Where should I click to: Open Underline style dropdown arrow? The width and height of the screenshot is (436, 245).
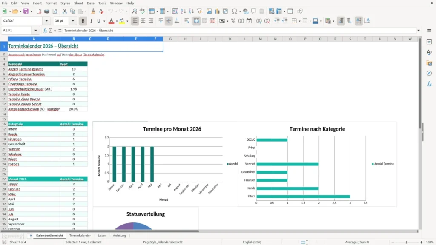coord(104,21)
